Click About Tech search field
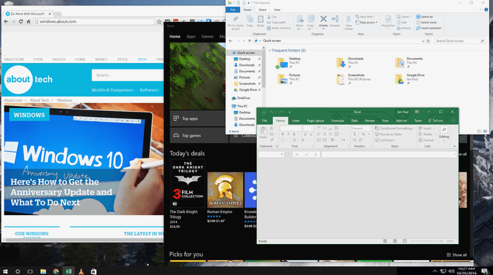This screenshot has width=493, height=275. (128, 75)
